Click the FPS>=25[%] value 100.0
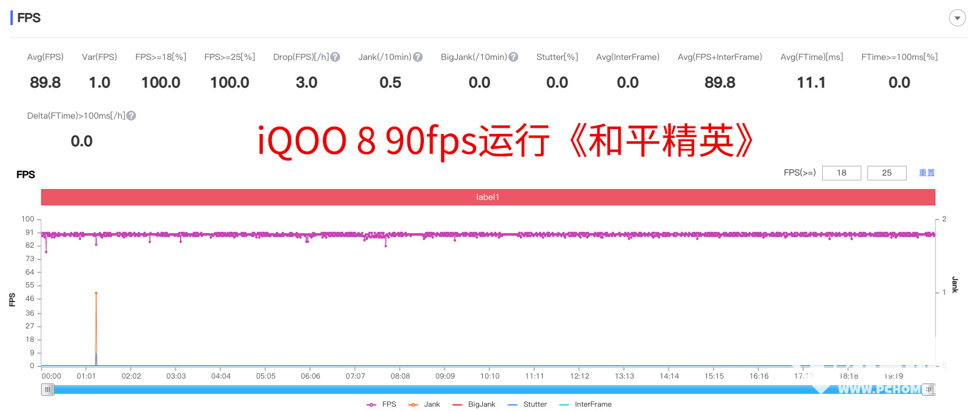The width and height of the screenshot is (971, 411). [230, 83]
